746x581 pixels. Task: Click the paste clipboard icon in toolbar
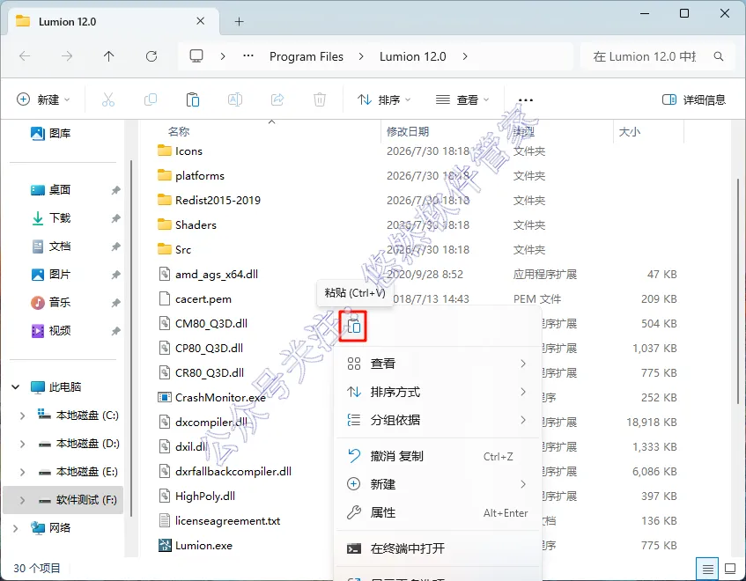coord(193,99)
